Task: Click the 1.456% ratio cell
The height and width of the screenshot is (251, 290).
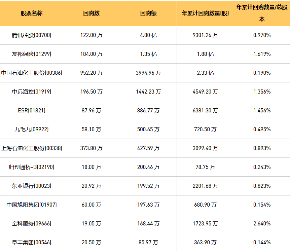Action: coord(262,111)
